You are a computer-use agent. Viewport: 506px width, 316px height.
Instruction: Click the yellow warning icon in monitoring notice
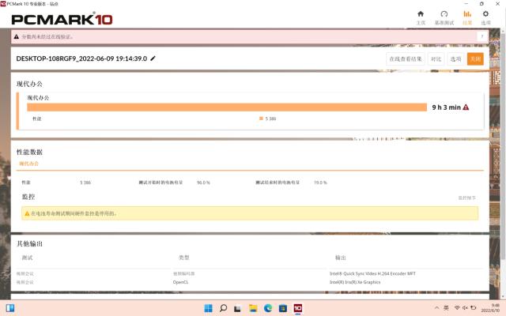tap(27, 213)
